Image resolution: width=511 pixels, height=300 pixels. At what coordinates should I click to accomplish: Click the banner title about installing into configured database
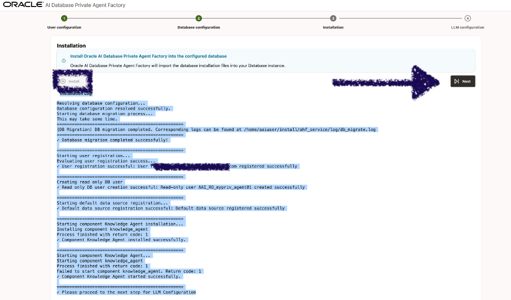point(148,56)
